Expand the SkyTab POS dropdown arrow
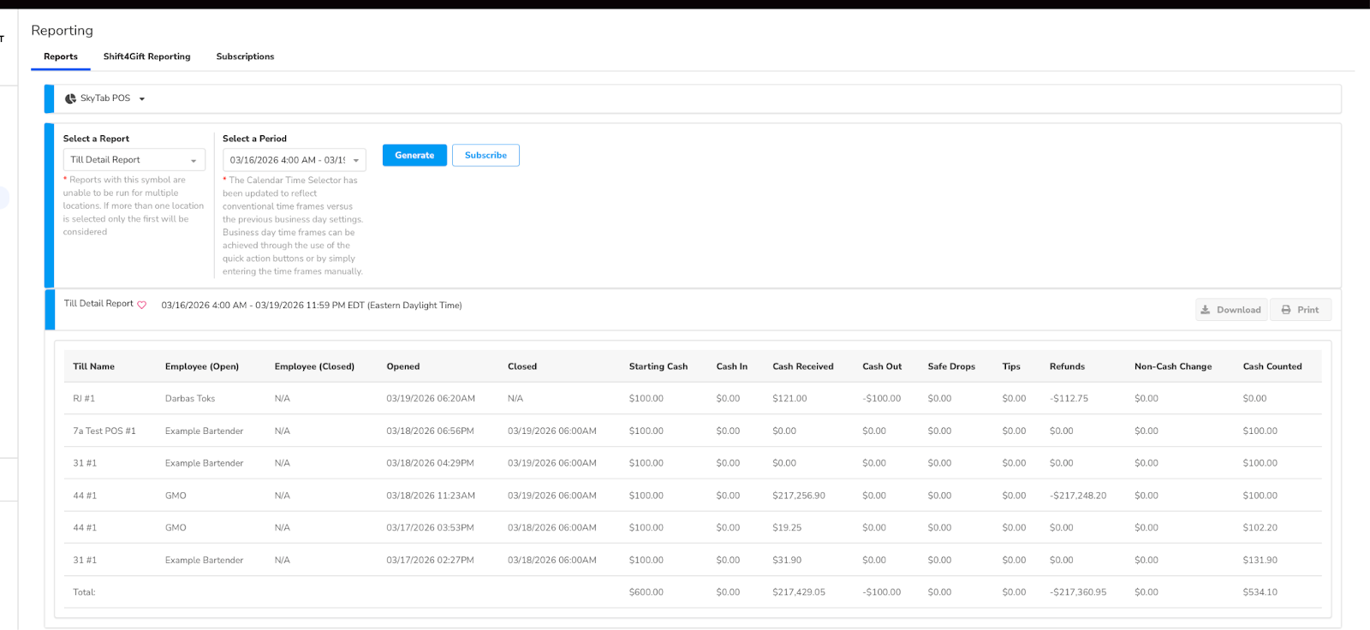 tap(142, 99)
